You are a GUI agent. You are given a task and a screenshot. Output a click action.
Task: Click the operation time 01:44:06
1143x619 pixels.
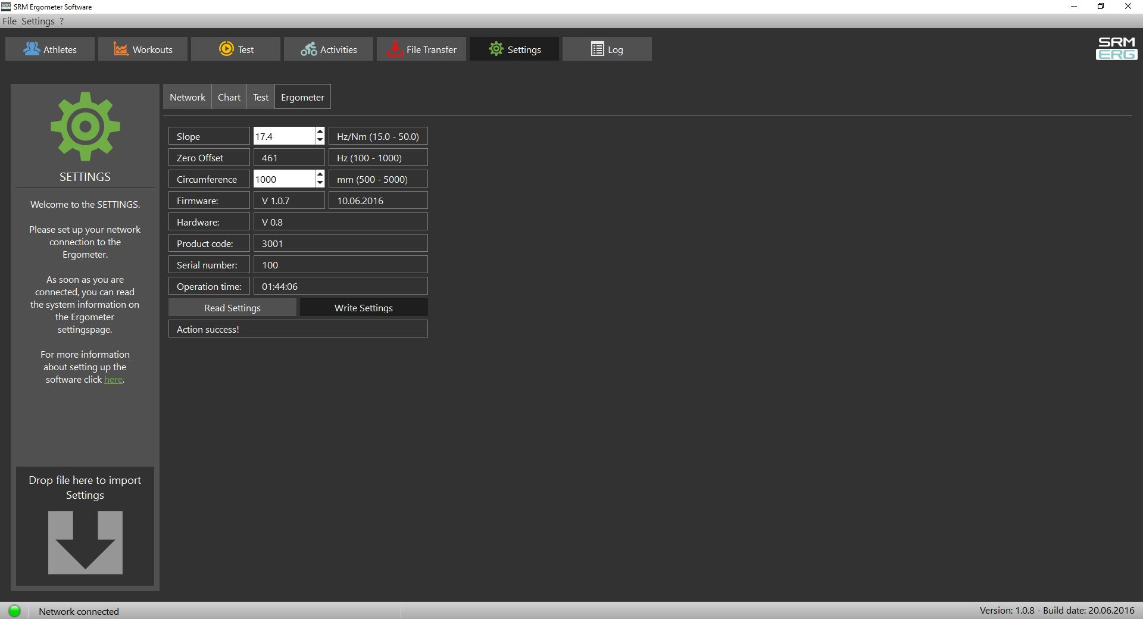tap(341, 286)
